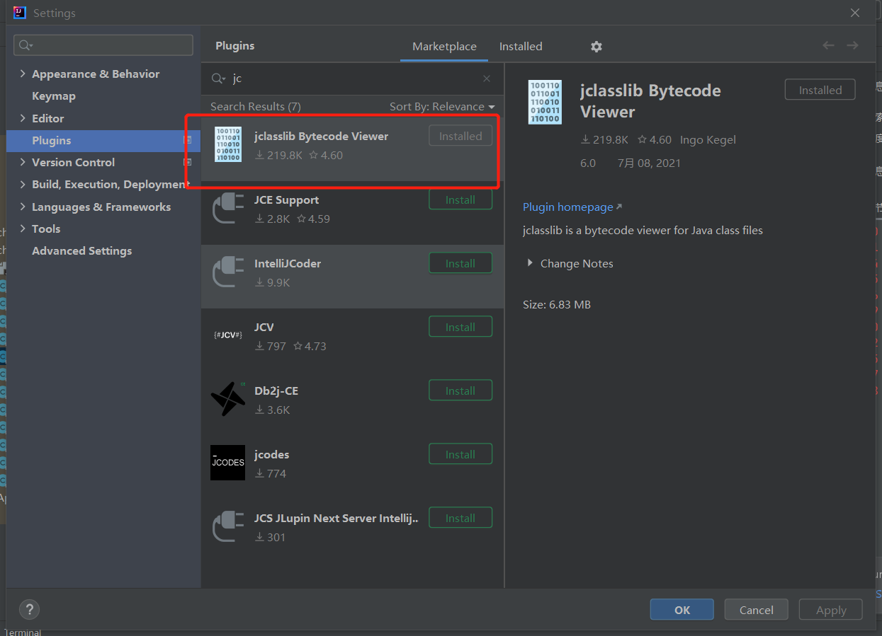Click the JCS JLupin plug icon

[228, 526]
